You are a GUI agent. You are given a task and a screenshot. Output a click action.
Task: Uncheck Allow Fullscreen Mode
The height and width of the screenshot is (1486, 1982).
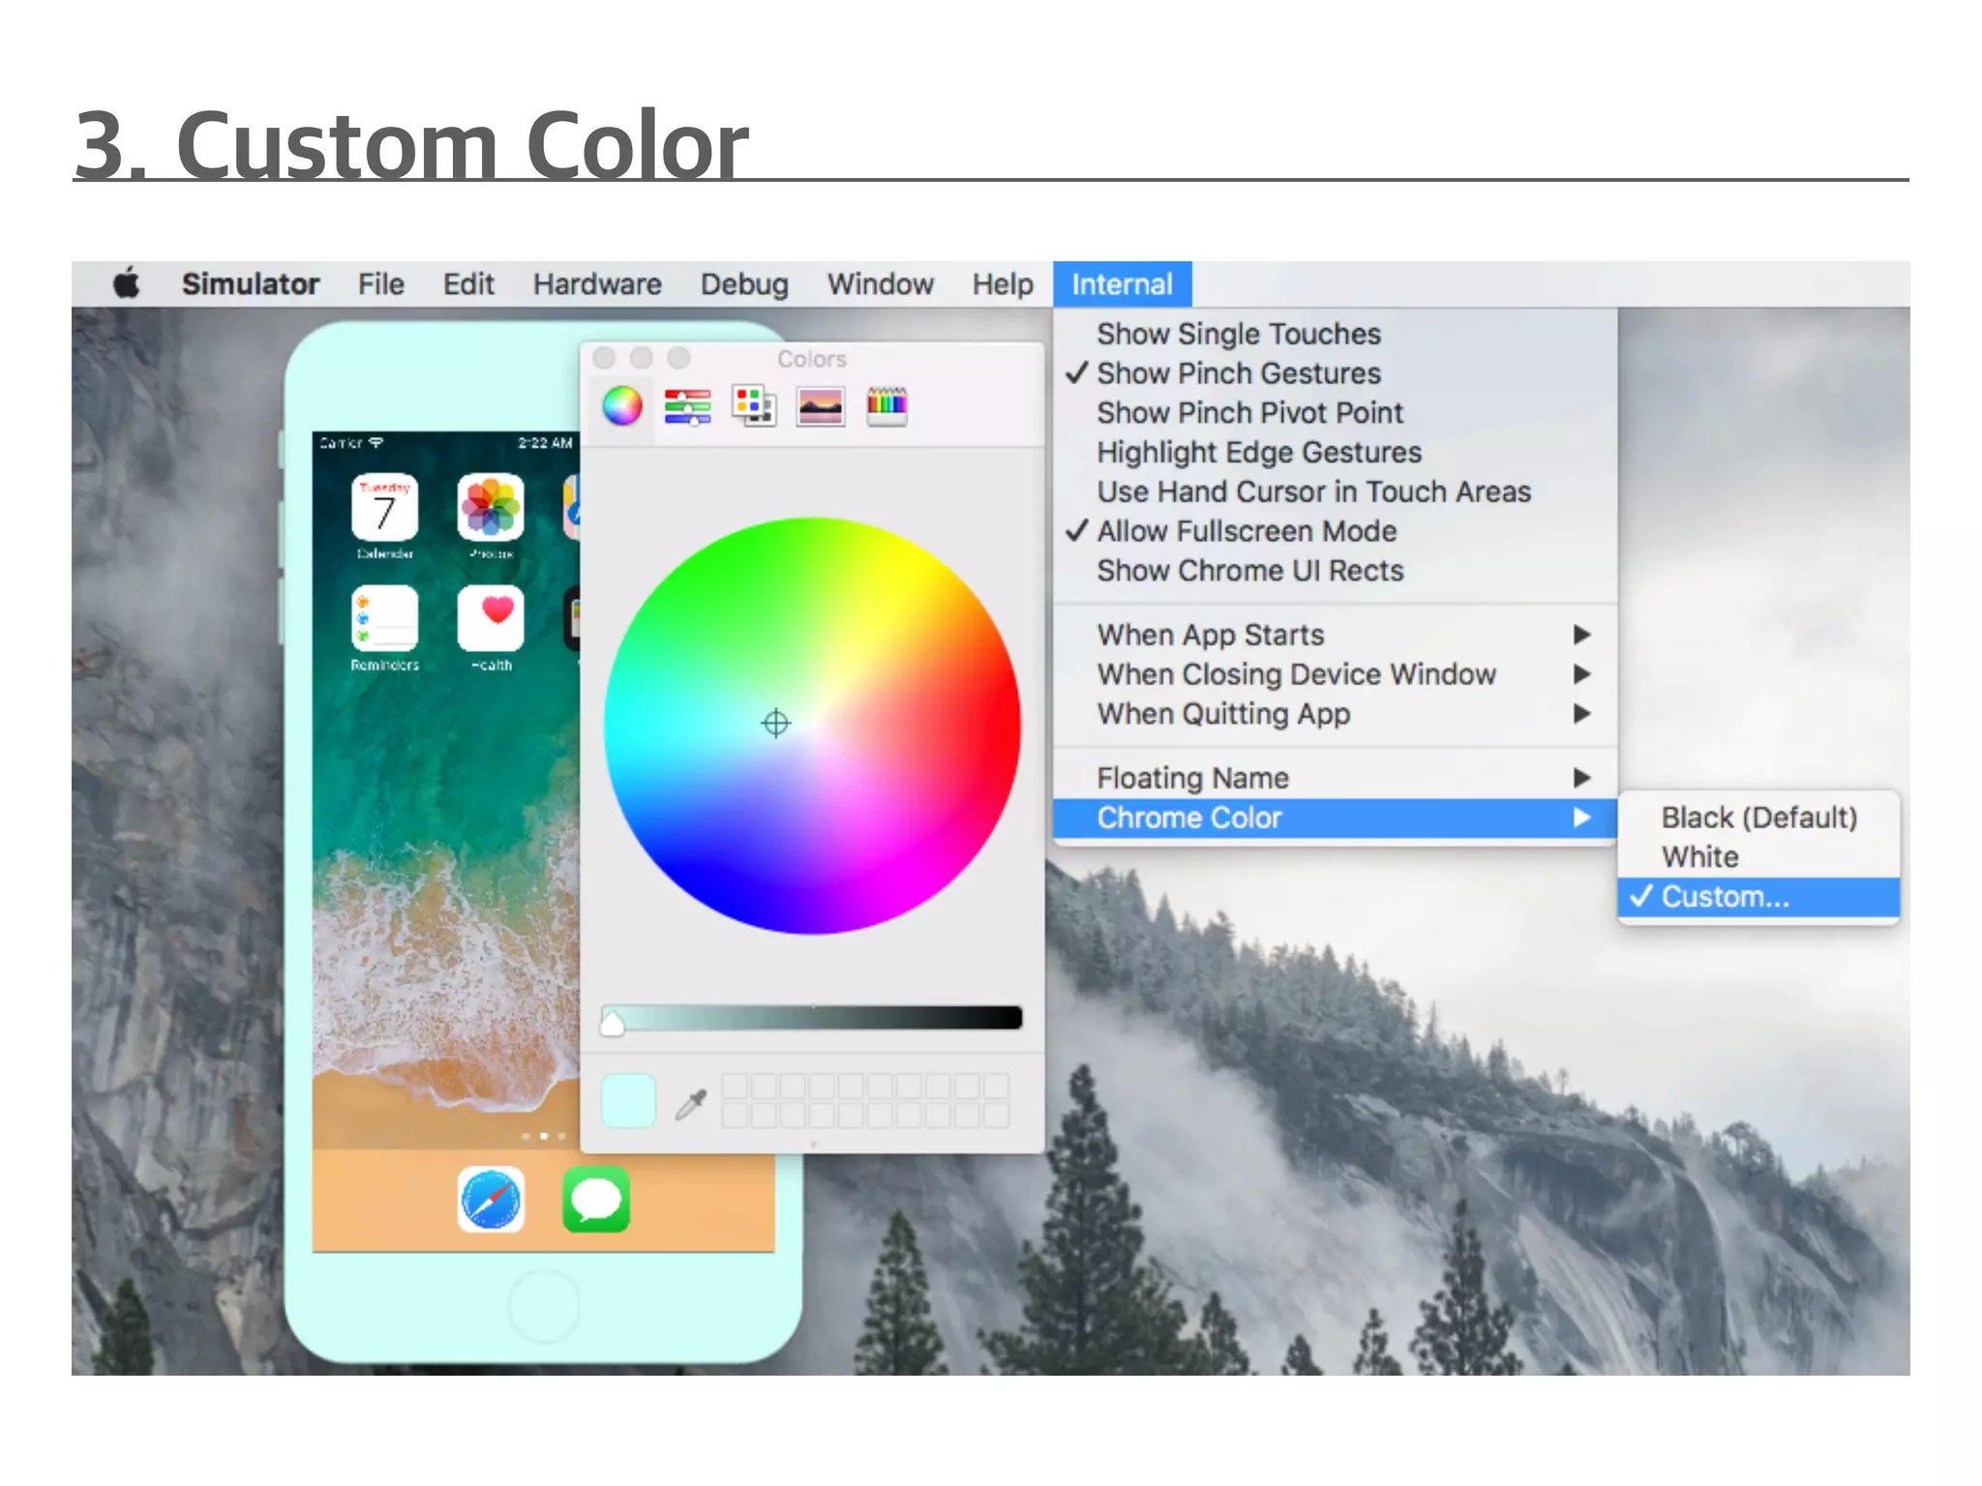click(x=1246, y=531)
